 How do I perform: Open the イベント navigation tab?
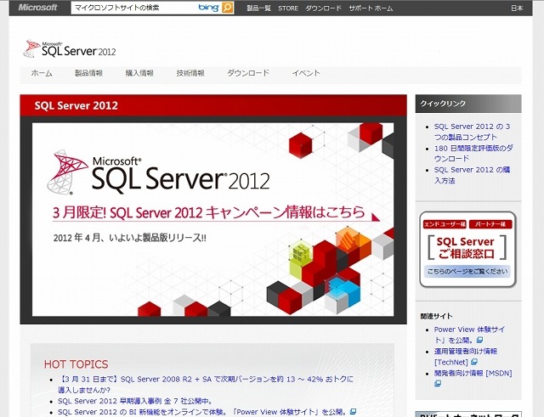click(306, 73)
